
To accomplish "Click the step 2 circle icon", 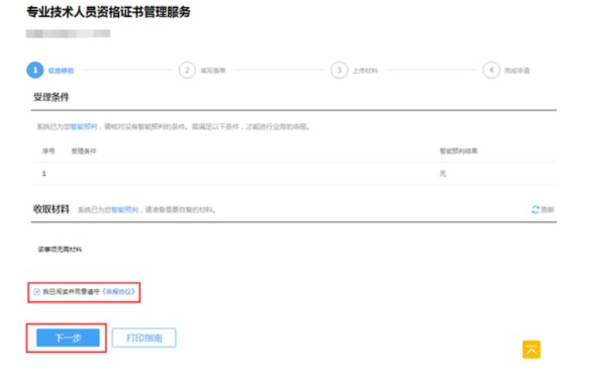I will coord(186,71).
